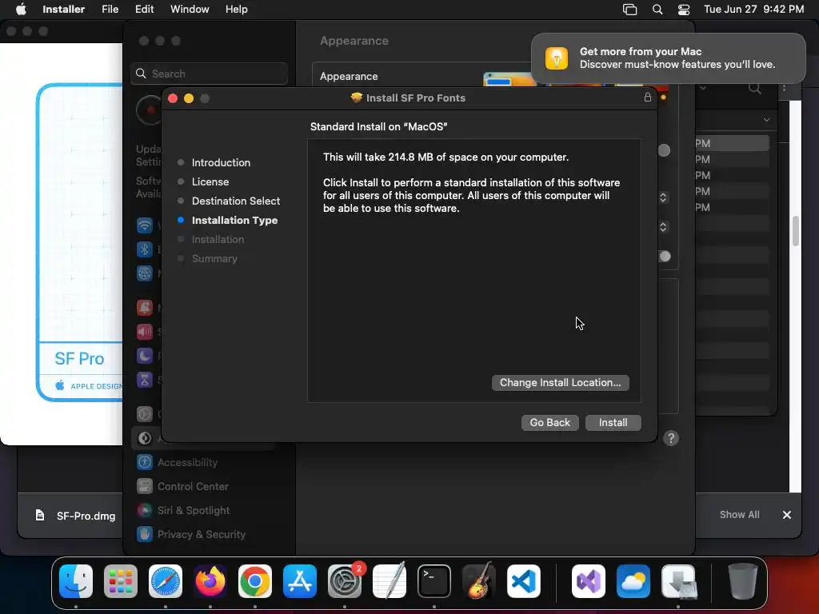This screenshot has height=614, width=819.
Task: Open Visual Studio Code in dock
Action: coord(523,581)
